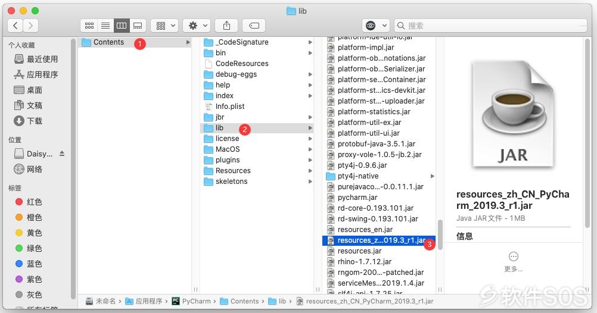The width and height of the screenshot is (597, 313).
Task: Click the lib column vertical scrollbar
Action: tap(440, 234)
